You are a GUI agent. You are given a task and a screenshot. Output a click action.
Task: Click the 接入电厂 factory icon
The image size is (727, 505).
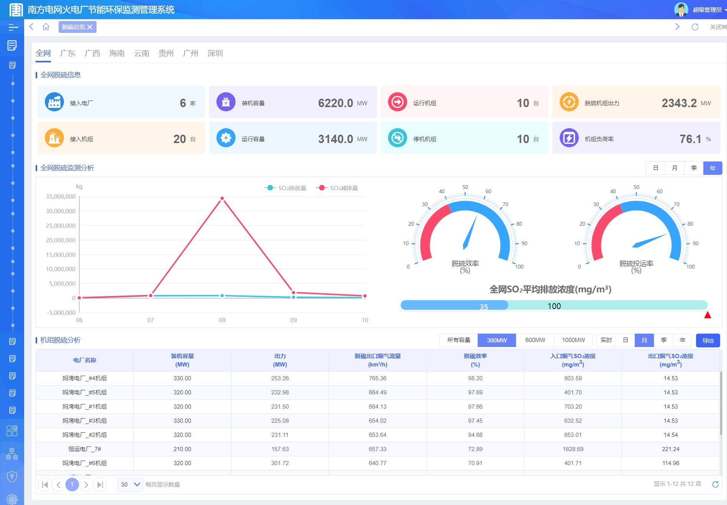pos(54,102)
